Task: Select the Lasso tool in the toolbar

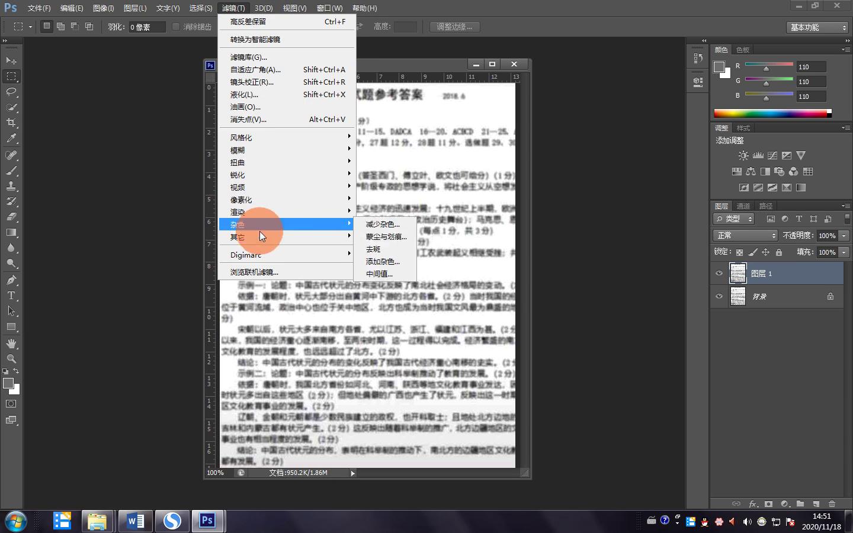Action: (x=11, y=92)
